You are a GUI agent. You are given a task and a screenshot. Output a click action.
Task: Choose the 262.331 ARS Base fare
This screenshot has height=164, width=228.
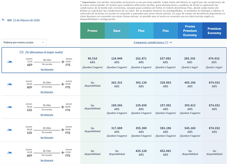(x=117, y=84)
